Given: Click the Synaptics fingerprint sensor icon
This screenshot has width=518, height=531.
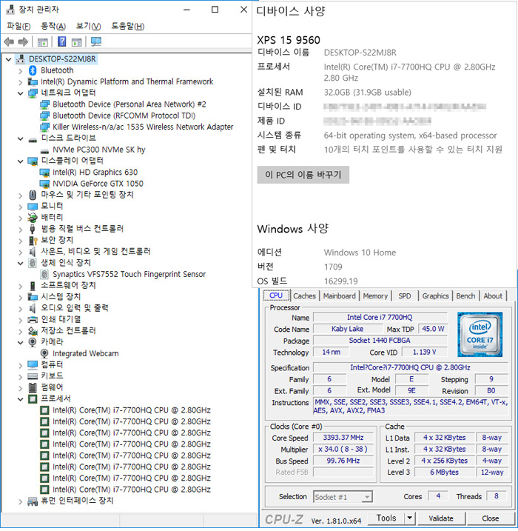Looking at the screenshot, I should (x=44, y=274).
